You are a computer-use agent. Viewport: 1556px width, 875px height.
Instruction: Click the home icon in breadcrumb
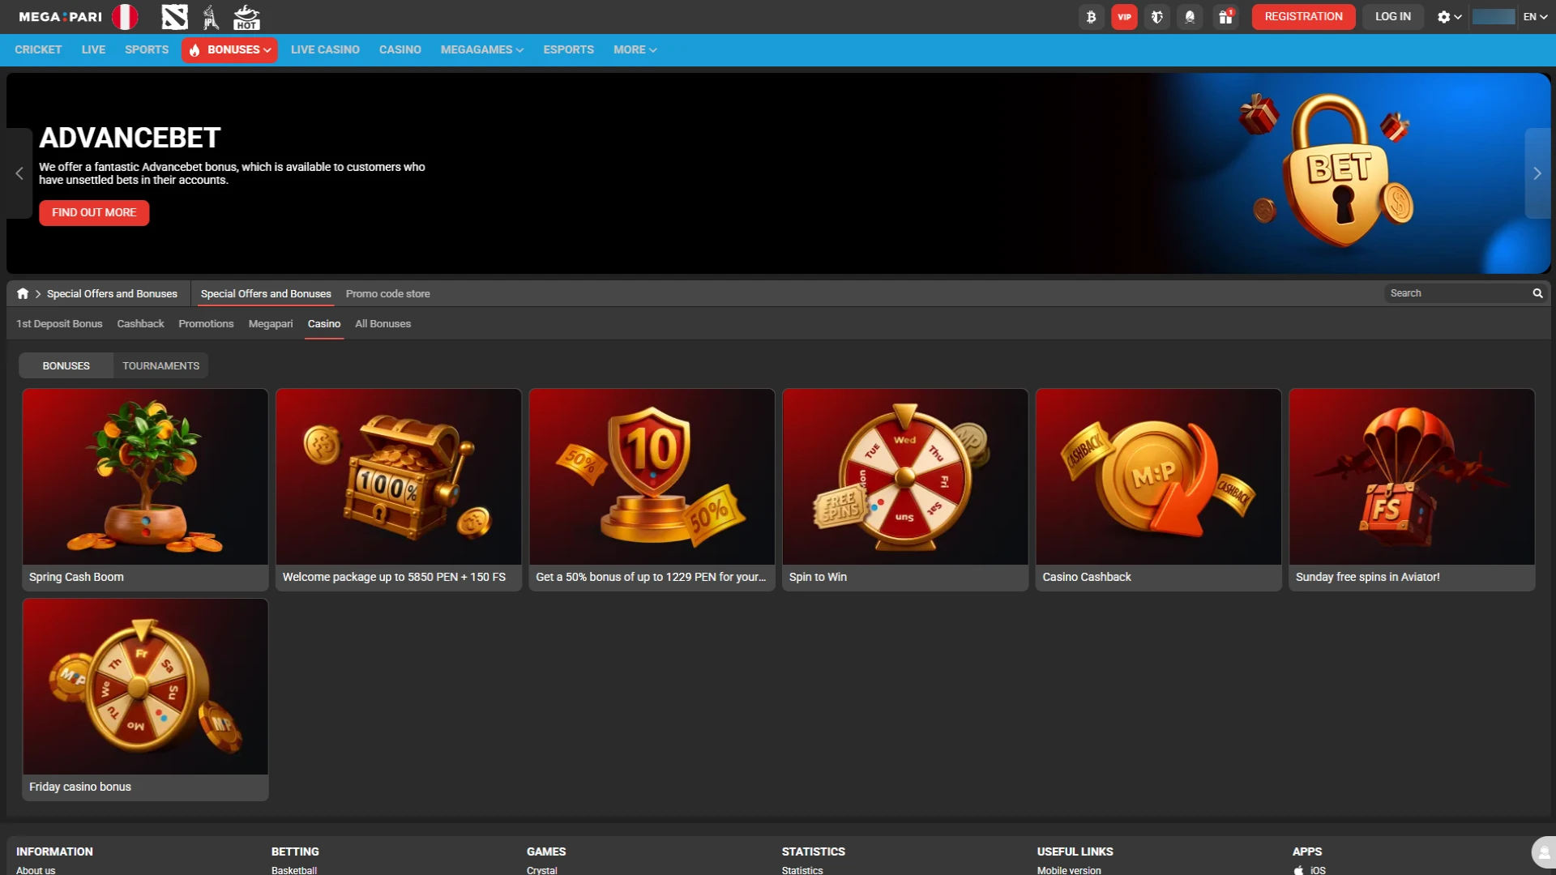tap(23, 293)
